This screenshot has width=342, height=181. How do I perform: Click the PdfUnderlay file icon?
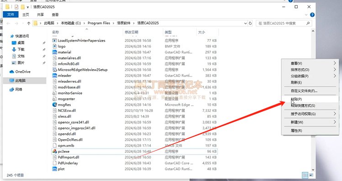pos(54,163)
